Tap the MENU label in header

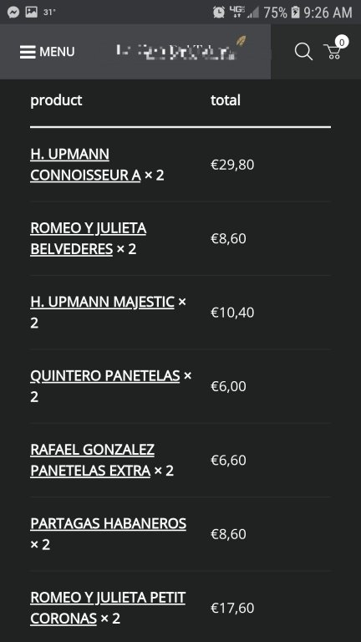[57, 52]
